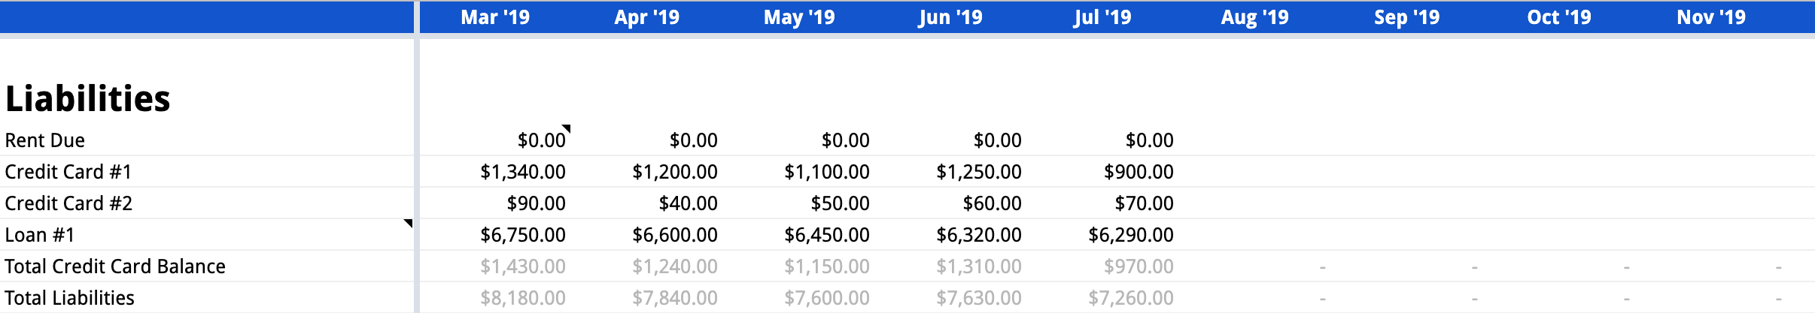Select the Liabilities section heading

pyautogui.click(x=88, y=99)
